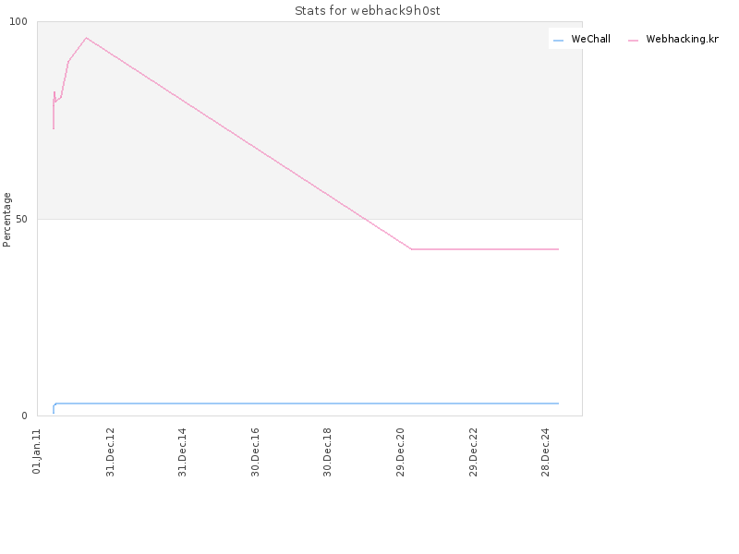The image size is (739, 554).
Task: Click the 29.Dec.22 x-axis date label
Action: [x=473, y=452]
